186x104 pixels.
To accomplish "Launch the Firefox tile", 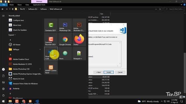I will [x=79, y=39].
